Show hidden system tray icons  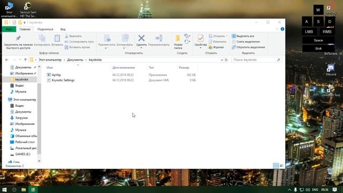[289, 189]
